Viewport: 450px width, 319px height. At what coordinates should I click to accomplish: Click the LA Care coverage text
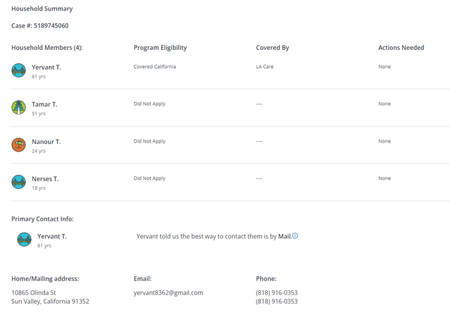click(264, 67)
